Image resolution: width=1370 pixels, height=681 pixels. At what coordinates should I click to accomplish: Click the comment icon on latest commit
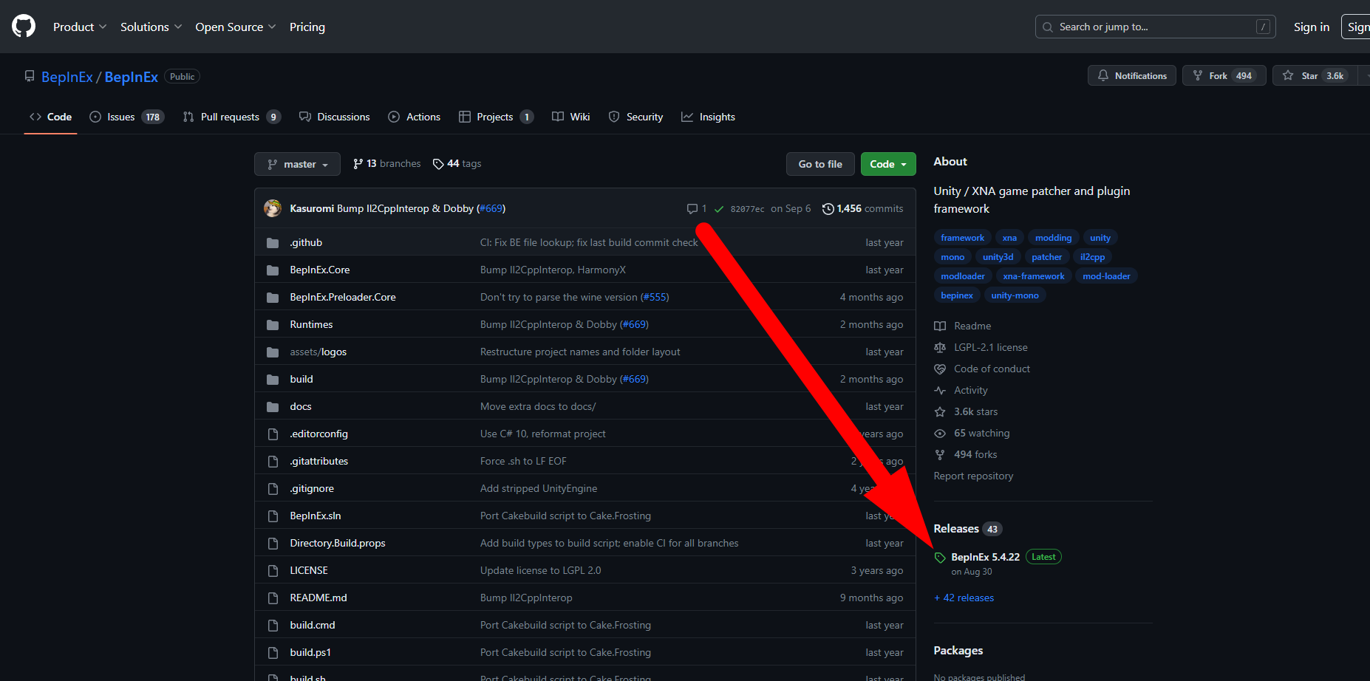point(692,209)
